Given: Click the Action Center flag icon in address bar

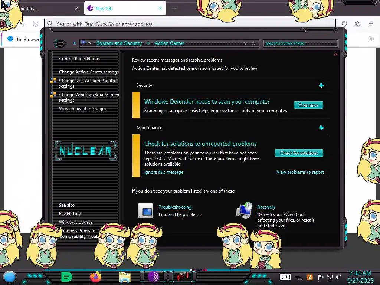Looking at the screenshot, I should [x=83, y=43].
